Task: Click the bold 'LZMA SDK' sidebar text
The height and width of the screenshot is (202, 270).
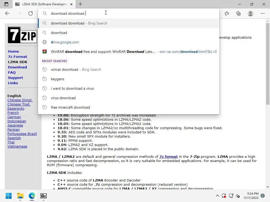Action: click(x=18, y=62)
